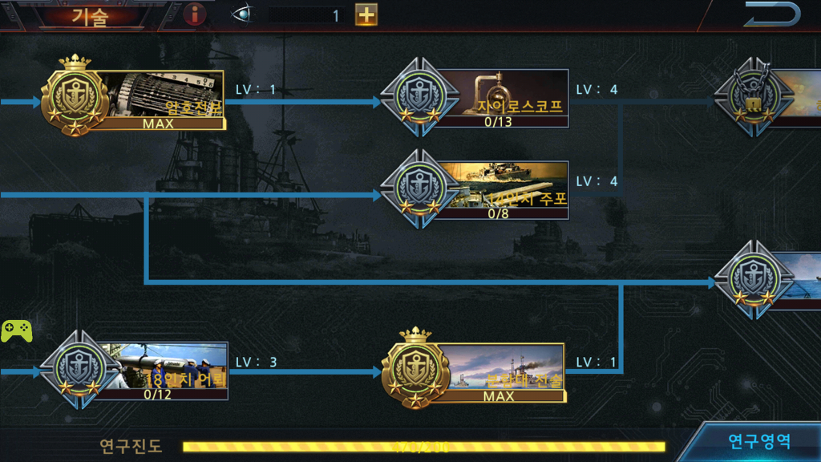Click the 본함대 전술 MAX level bar
821x462 pixels.
499,396
